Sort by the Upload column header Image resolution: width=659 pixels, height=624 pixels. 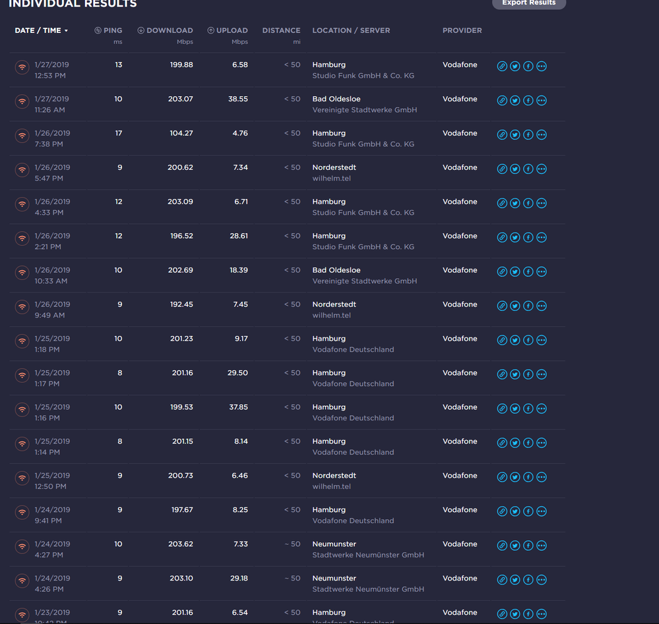coord(228,31)
